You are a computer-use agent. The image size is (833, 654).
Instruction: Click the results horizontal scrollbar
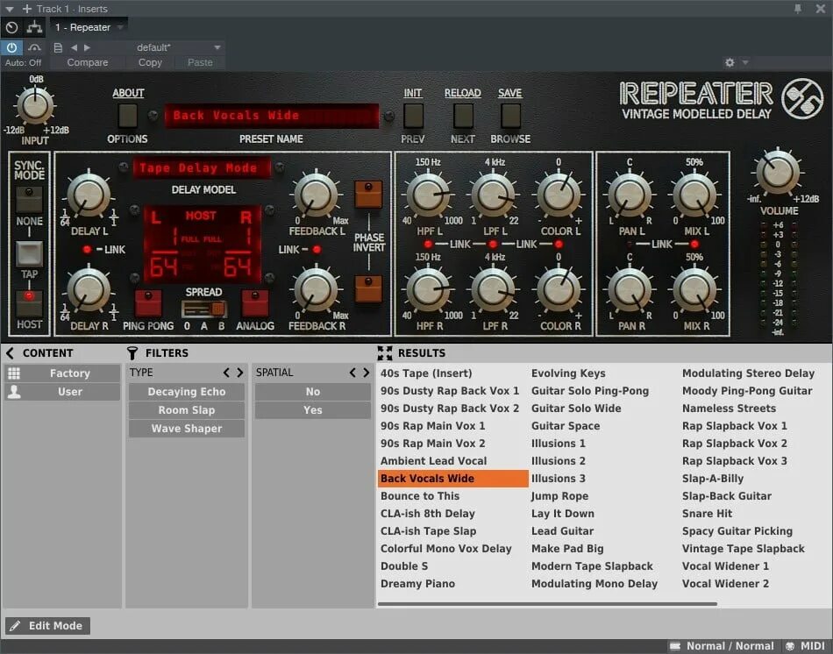[x=547, y=604]
